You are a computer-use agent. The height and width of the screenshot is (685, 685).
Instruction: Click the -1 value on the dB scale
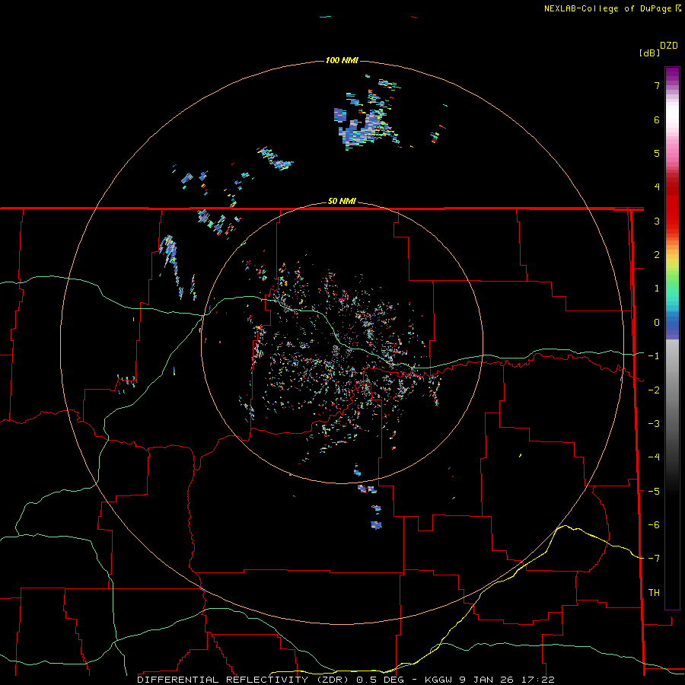[654, 356]
